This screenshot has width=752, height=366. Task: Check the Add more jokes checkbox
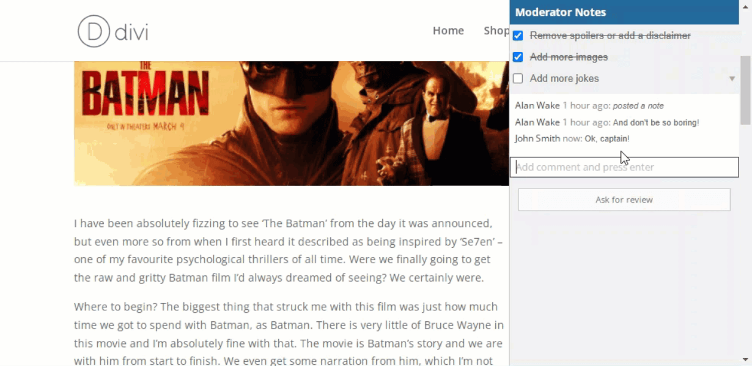(x=518, y=78)
